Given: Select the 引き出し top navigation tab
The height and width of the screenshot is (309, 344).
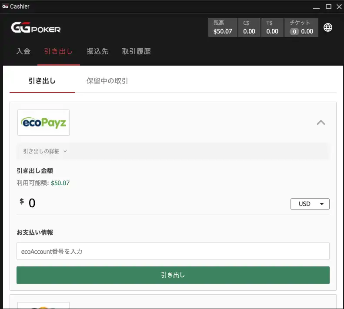Looking at the screenshot, I should click(x=58, y=51).
